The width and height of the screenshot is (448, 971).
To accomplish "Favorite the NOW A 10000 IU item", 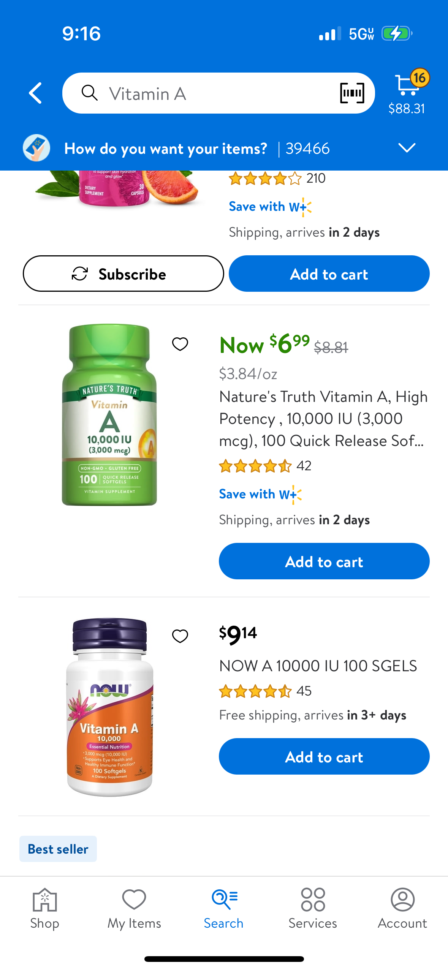I will coord(180,636).
